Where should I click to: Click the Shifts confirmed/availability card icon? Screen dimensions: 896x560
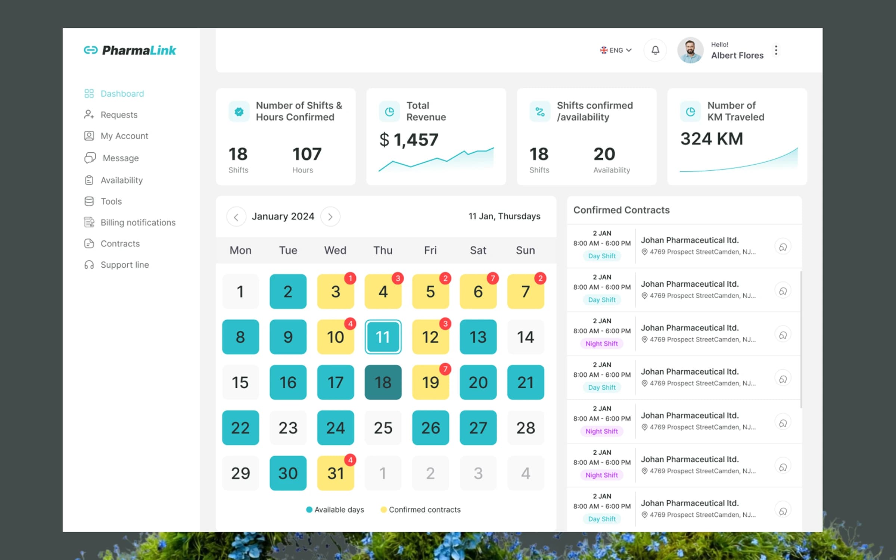[540, 111]
